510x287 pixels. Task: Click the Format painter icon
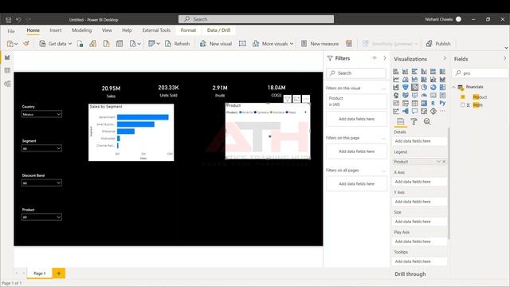click(26, 43)
